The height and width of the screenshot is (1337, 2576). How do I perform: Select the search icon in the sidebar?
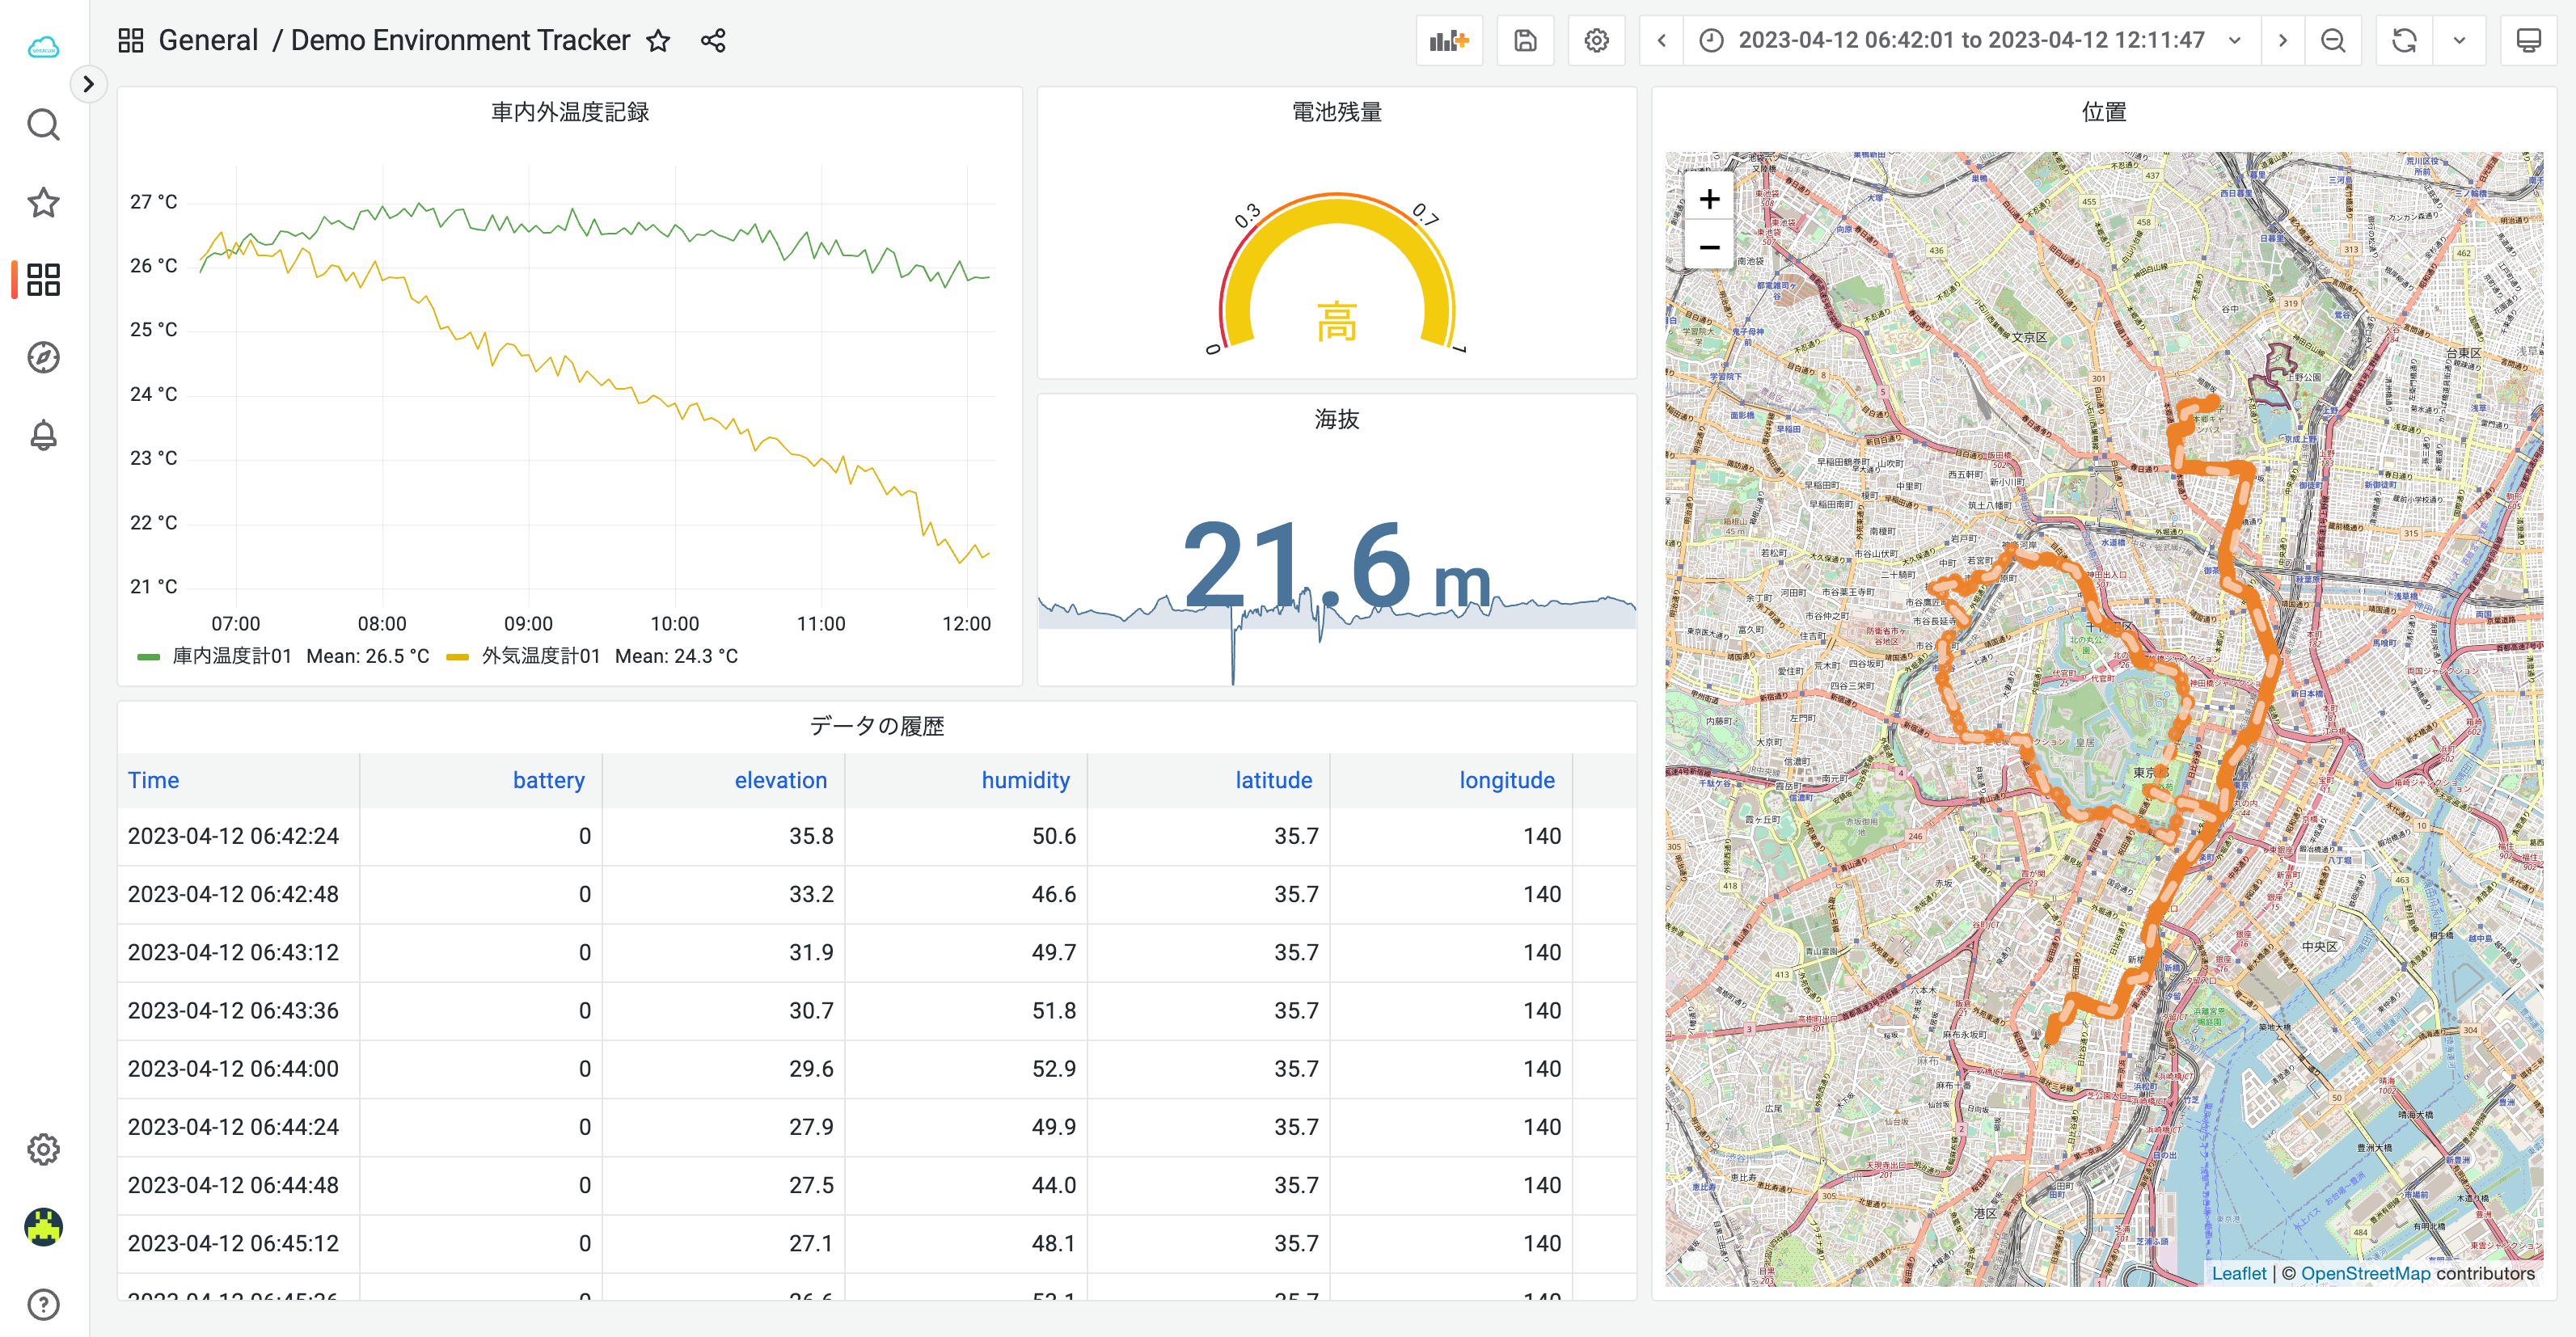43,124
